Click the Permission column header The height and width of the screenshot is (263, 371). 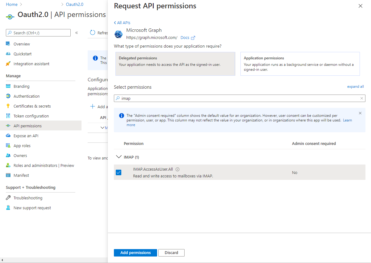click(134, 143)
